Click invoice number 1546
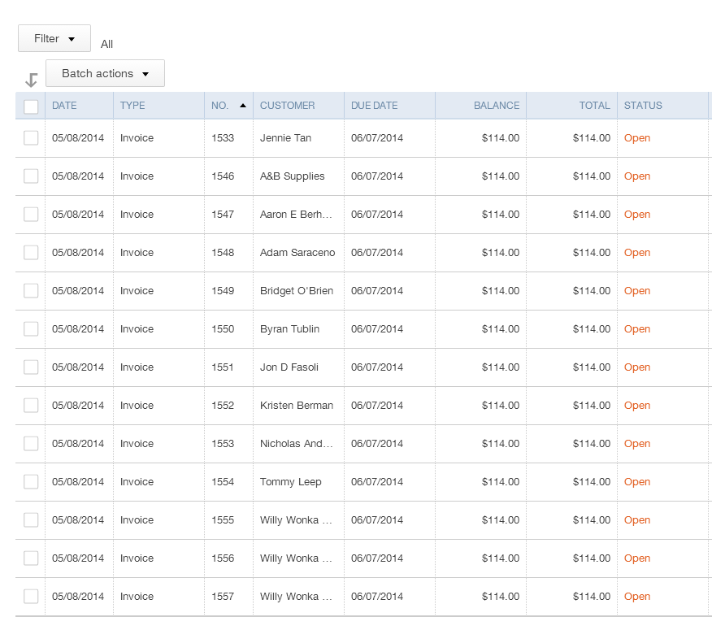The image size is (712, 630). point(223,176)
